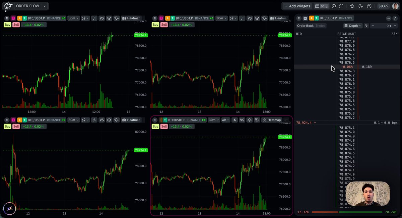Open the layers icon in the top-right chart

[257, 18]
